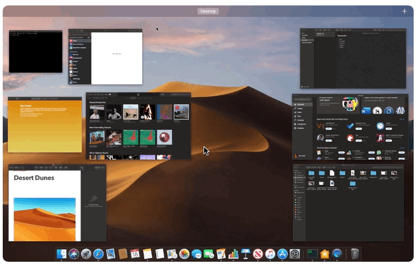Launch Safari from the Dock
The height and width of the screenshot is (265, 418).
click(x=99, y=254)
